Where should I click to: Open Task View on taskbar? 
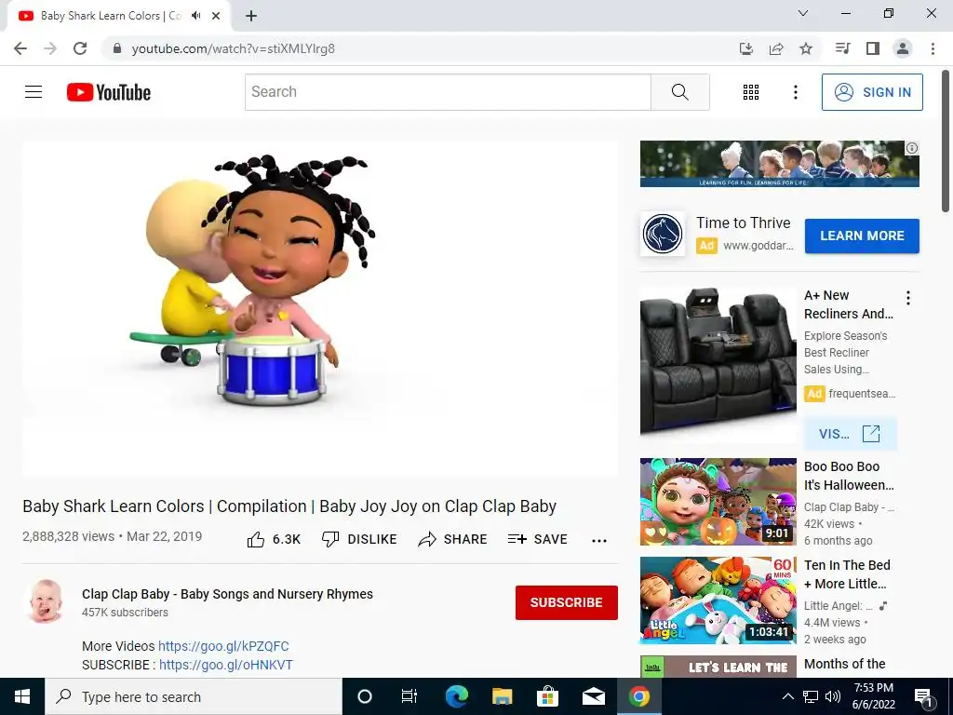[x=409, y=696]
